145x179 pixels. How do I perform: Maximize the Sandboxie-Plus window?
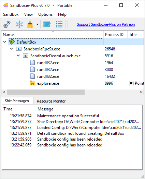tap(121, 5)
